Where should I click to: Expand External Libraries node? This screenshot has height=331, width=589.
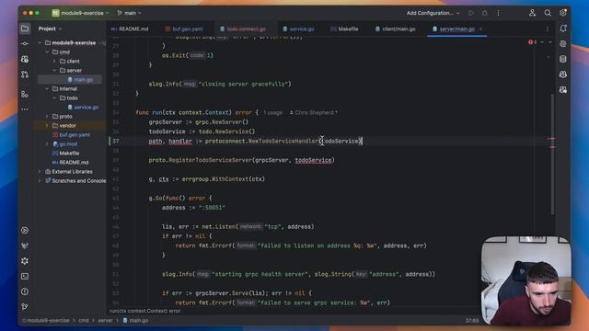40,172
